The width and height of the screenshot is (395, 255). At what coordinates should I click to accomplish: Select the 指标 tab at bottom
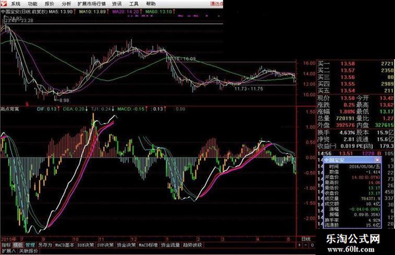coord(6,245)
